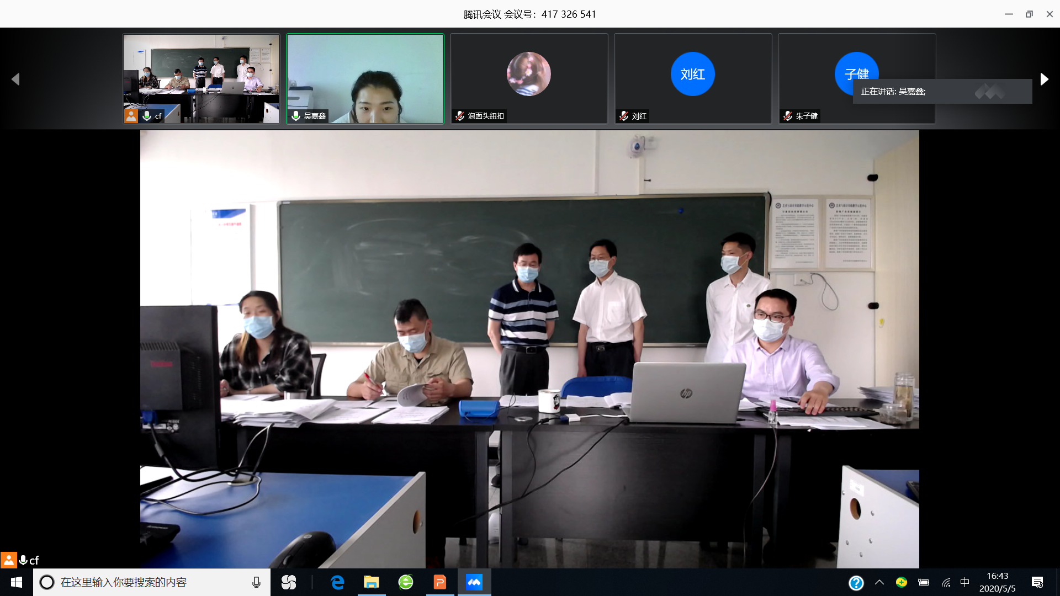This screenshot has width=1060, height=596.
Task: Click muted microphone icon beside 刘红
Action: click(624, 116)
